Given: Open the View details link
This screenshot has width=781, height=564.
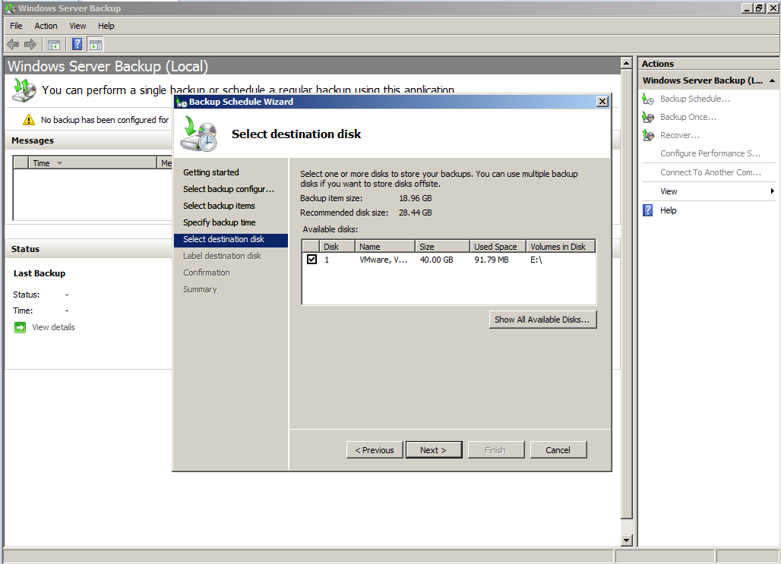Looking at the screenshot, I should coord(53,328).
